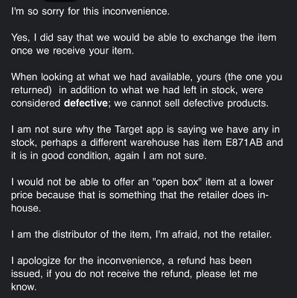Click the word "retailer." after "not the"
The width and height of the screenshot is (297, 298).
pos(255,235)
